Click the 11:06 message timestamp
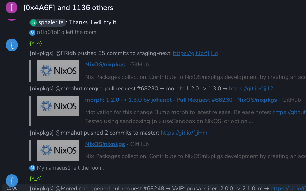This screenshot has height=191, width=306. tap(12, 188)
